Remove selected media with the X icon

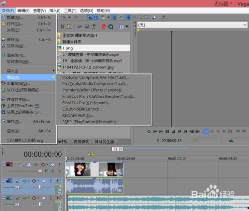(x=62, y=26)
